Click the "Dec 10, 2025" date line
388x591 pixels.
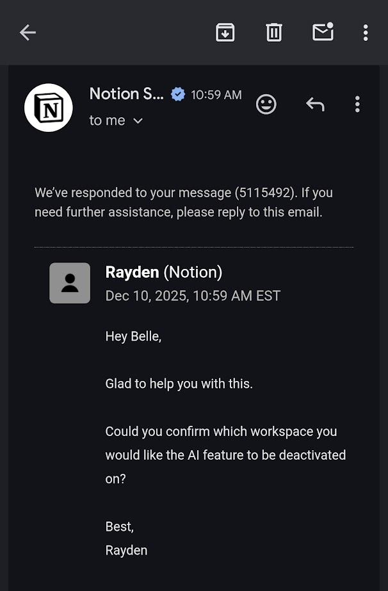193,296
